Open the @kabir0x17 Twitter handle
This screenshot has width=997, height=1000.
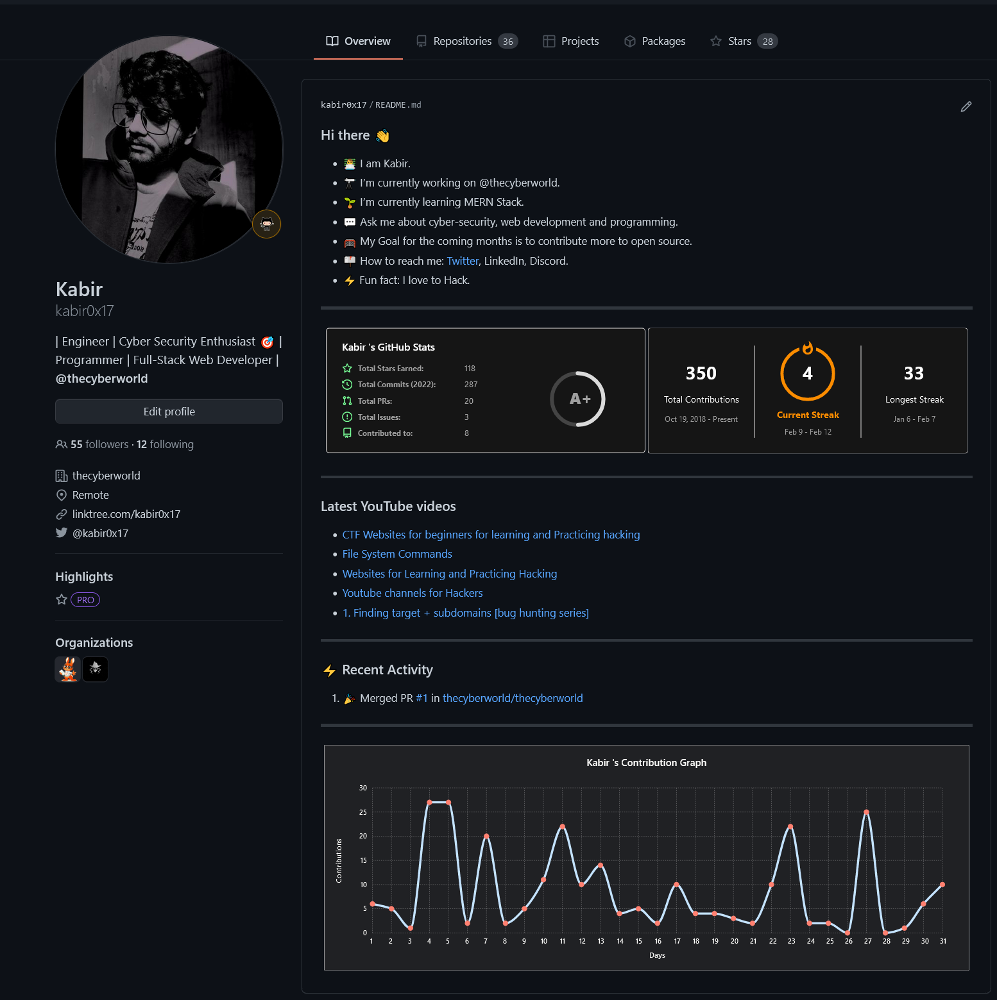pos(101,533)
